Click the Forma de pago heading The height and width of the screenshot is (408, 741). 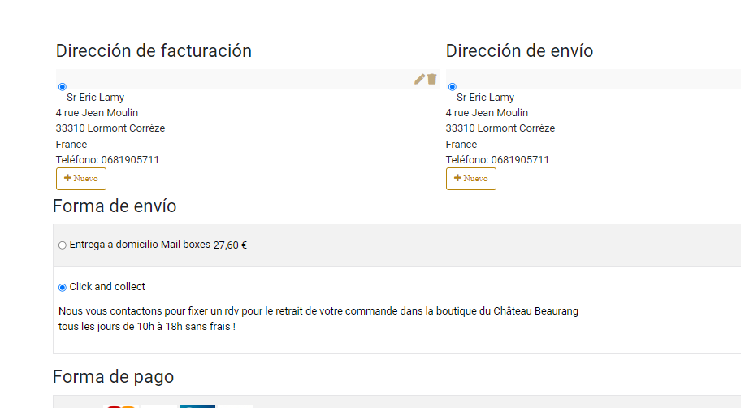tap(114, 377)
